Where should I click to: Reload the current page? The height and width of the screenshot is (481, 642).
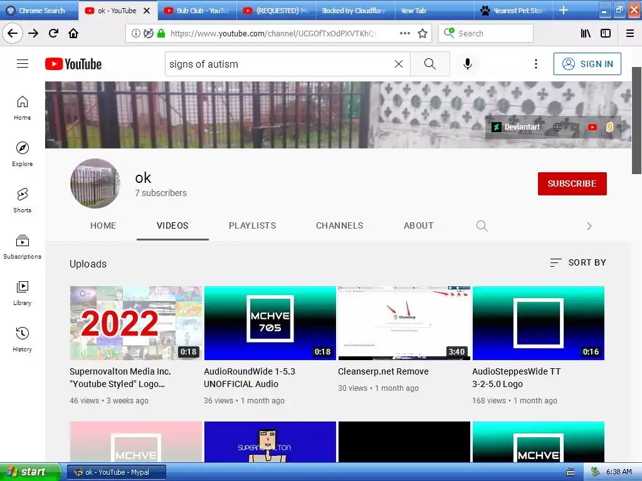click(x=54, y=33)
